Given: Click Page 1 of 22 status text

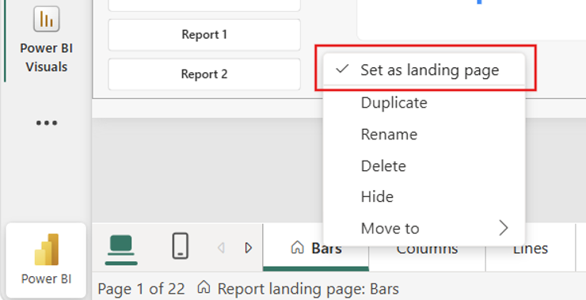Looking at the screenshot, I should (141, 289).
